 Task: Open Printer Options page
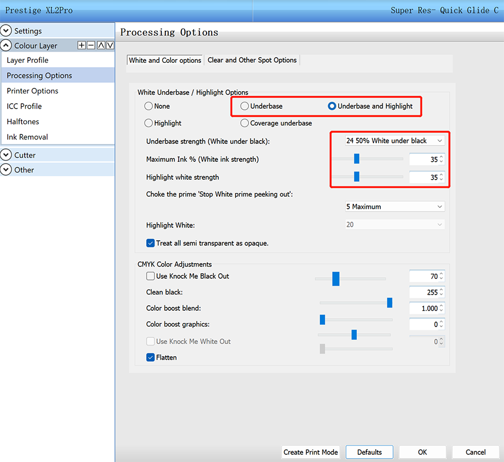[58, 91]
